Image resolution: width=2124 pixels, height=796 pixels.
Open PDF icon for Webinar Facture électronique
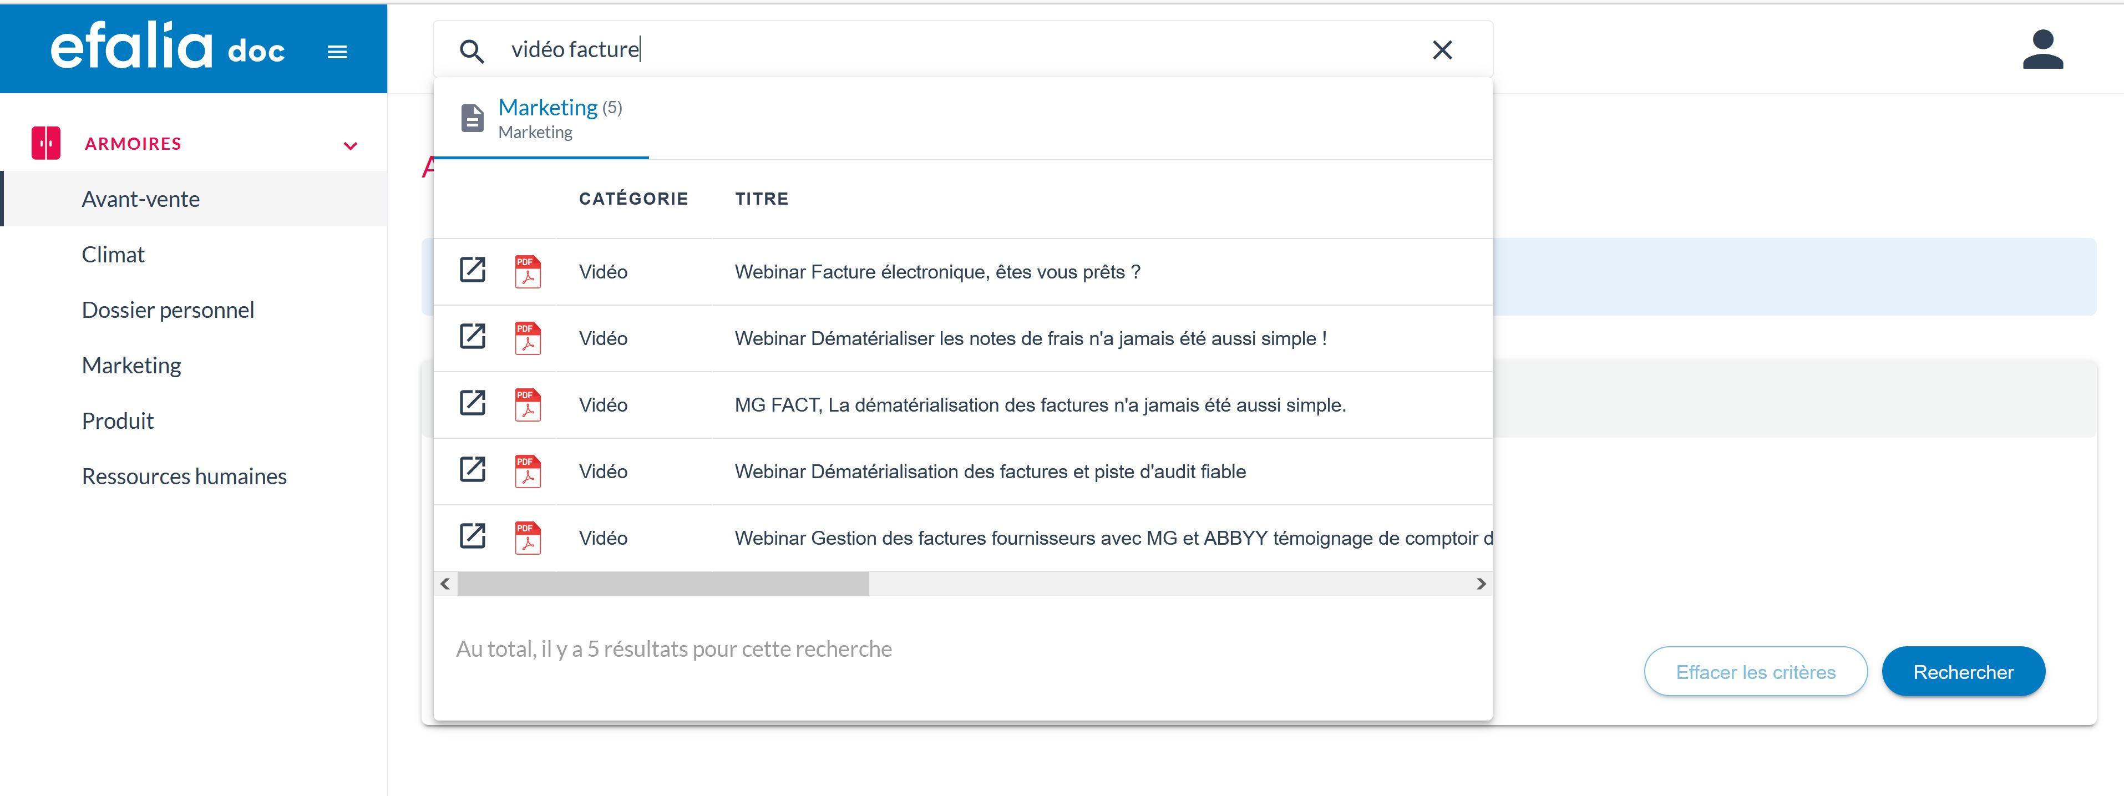coord(528,271)
